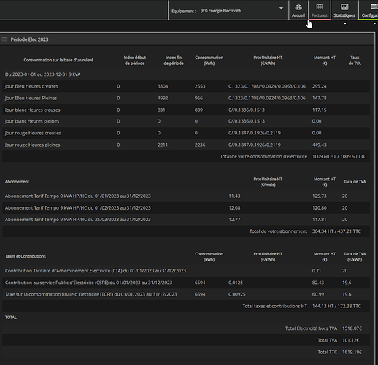Click TCFE amount 60.99

tap(318, 294)
